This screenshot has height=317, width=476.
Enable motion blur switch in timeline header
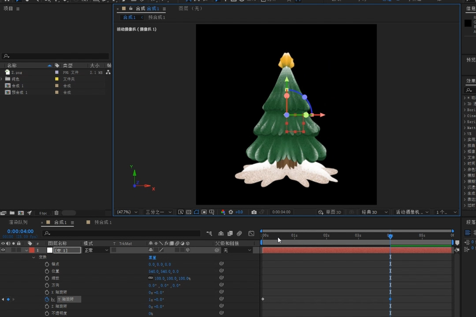coord(239,233)
